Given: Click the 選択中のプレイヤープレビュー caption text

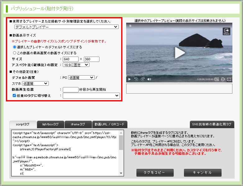Looking at the screenshot, I should click(x=180, y=21).
